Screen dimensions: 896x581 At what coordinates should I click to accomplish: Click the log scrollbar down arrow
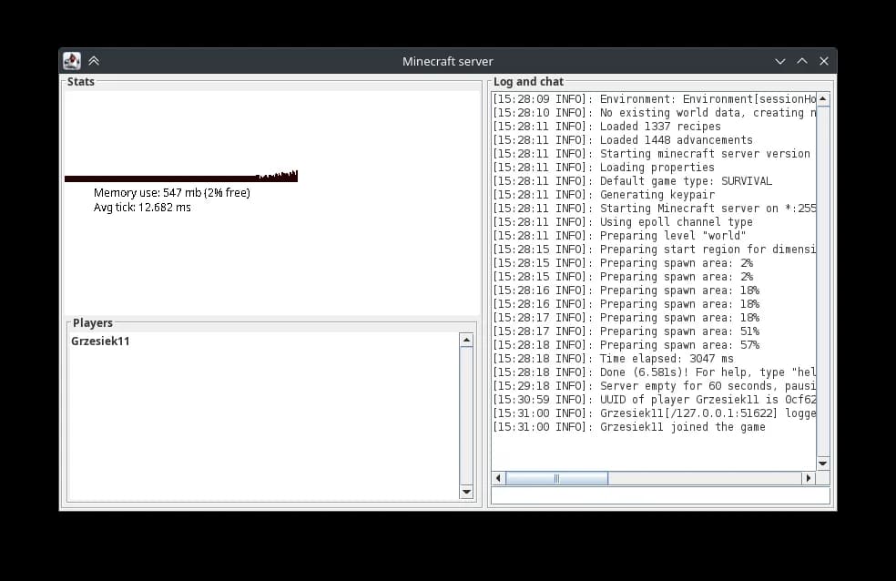(x=823, y=464)
